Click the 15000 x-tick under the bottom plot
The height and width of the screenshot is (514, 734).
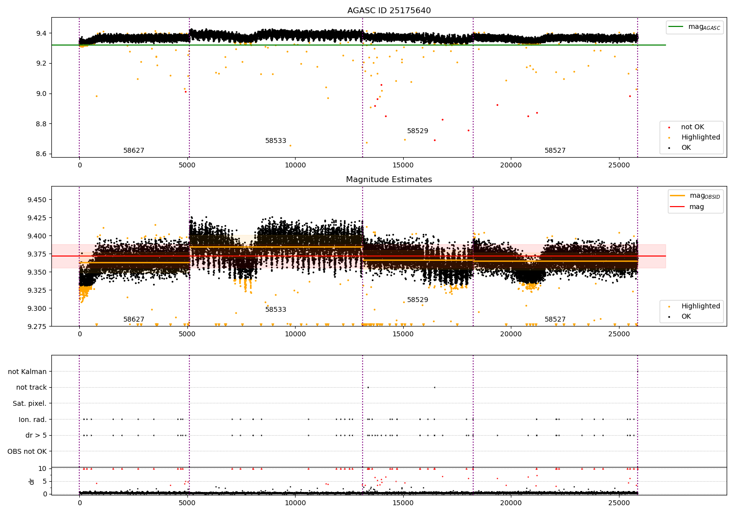(x=403, y=503)
